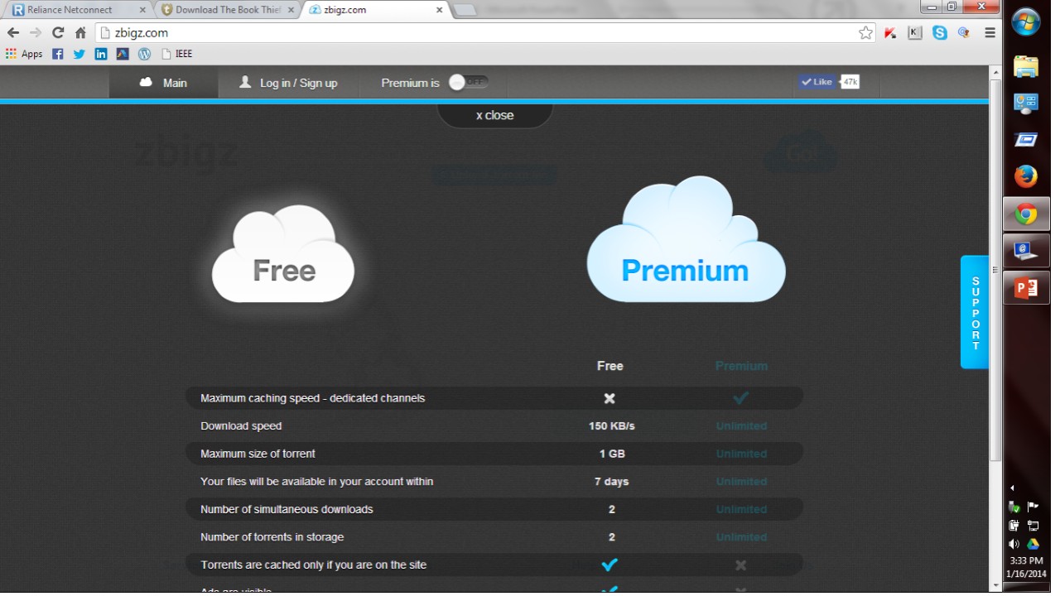Show hidden system tray icons
The height and width of the screenshot is (596, 1060).
pyautogui.click(x=1012, y=488)
